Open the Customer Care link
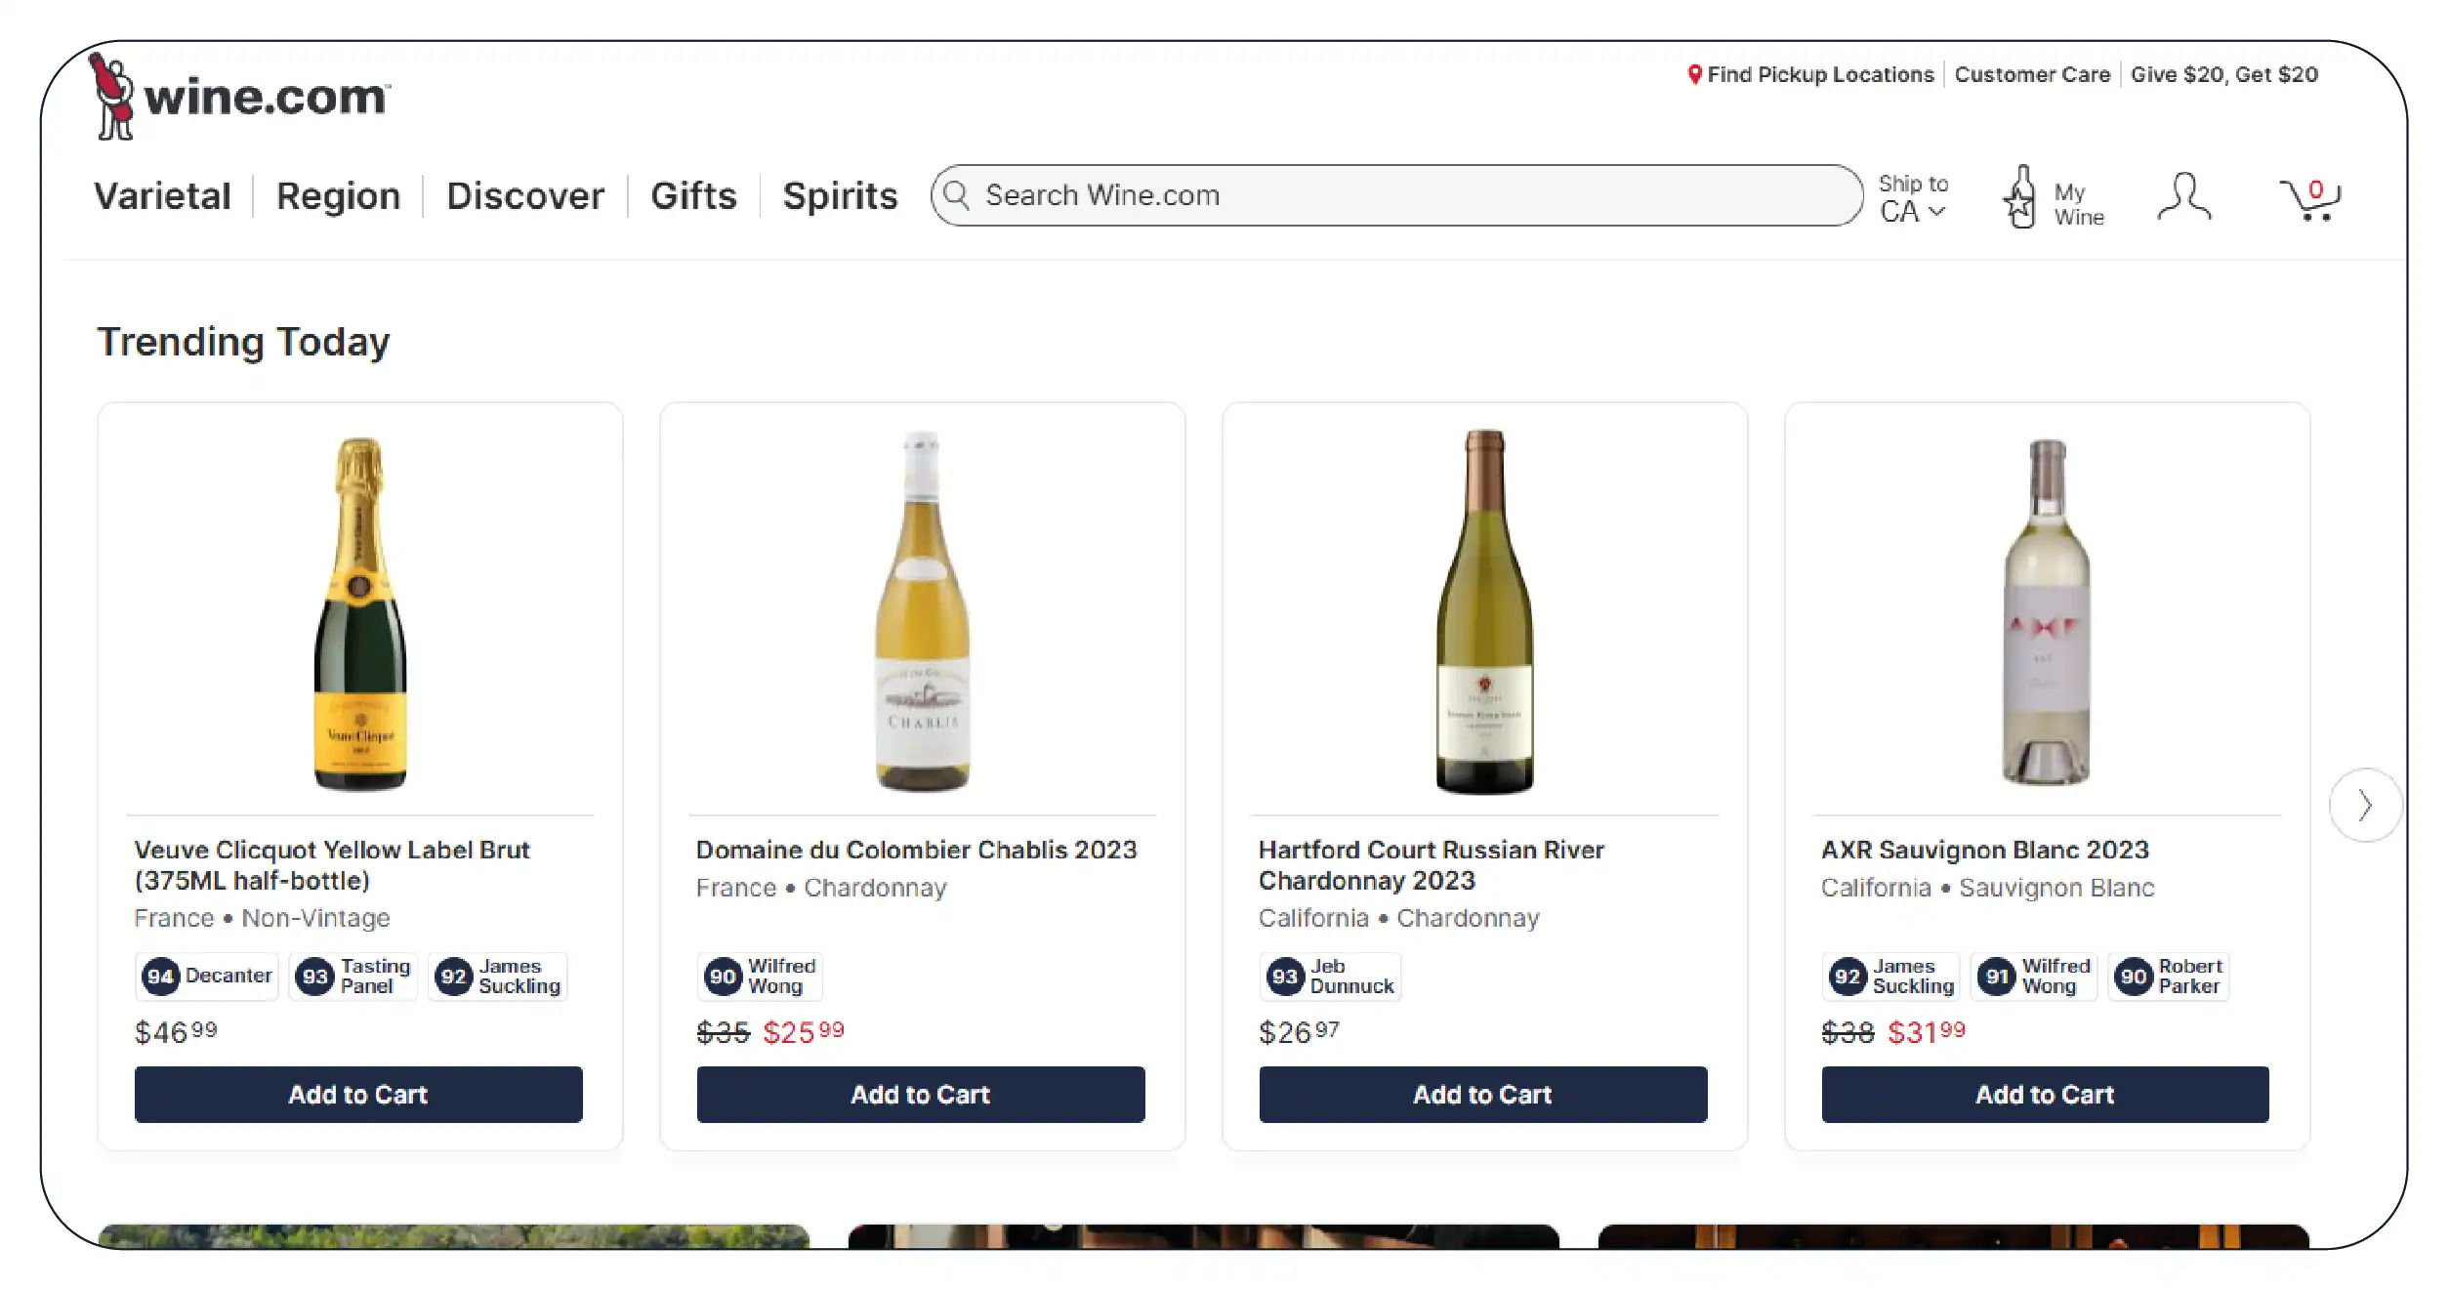The image size is (2450, 1290). pyautogui.click(x=2032, y=74)
